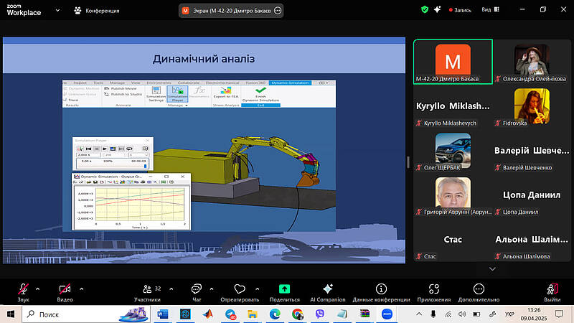Unmute the microphone with Звук button
The image size is (574, 323).
coord(23,290)
